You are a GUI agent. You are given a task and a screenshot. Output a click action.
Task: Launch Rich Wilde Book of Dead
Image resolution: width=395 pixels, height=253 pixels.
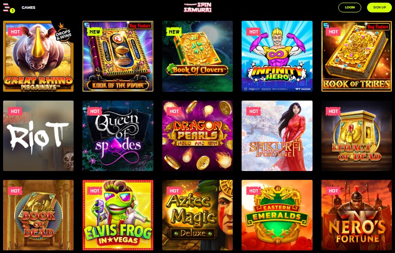pos(38,215)
